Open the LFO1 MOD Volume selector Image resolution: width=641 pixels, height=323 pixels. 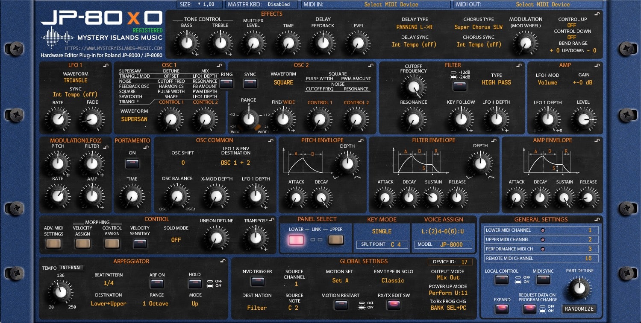[547, 82]
